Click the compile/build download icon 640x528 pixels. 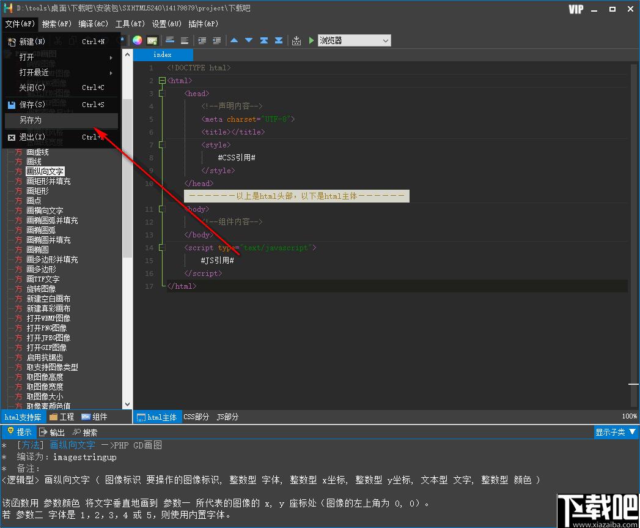[x=296, y=40]
